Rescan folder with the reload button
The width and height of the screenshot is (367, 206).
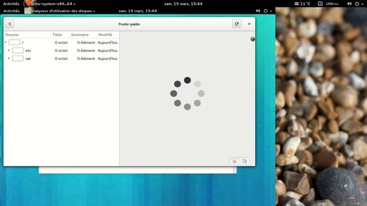click(x=237, y=24)
